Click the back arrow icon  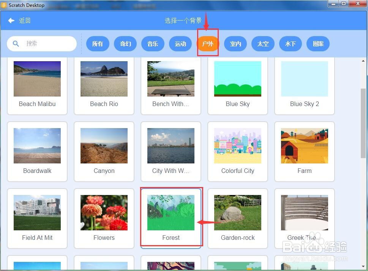(11, 21)
